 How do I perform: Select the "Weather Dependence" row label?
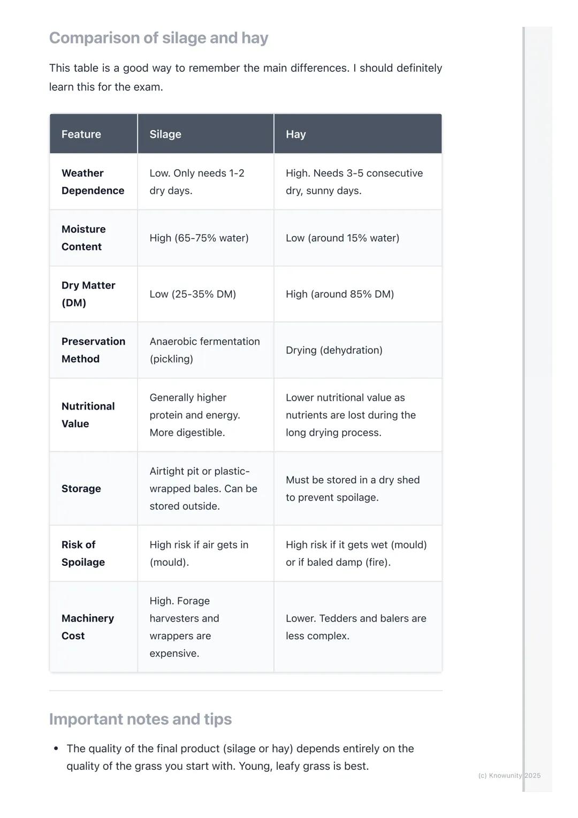tap(93, 182)
